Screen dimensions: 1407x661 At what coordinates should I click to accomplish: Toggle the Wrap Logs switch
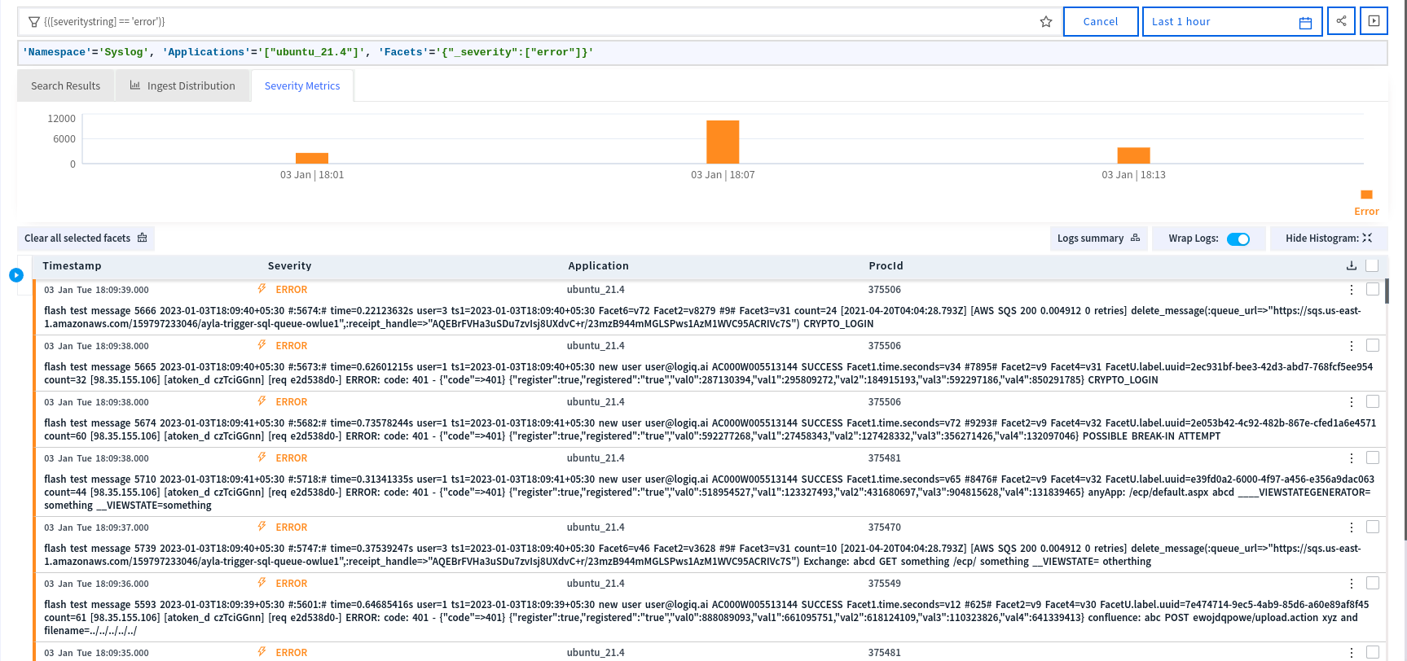(1238, 239)
